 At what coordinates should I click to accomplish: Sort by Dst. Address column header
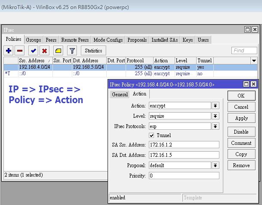click(89, 61)
